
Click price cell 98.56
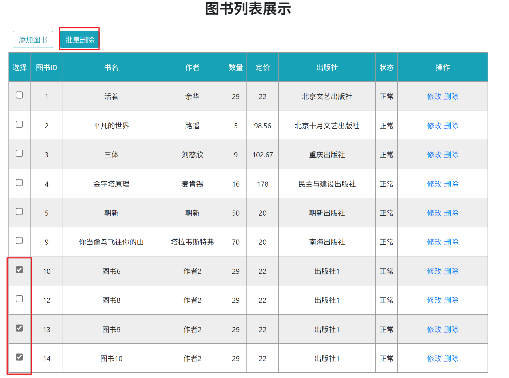point(263,126)
